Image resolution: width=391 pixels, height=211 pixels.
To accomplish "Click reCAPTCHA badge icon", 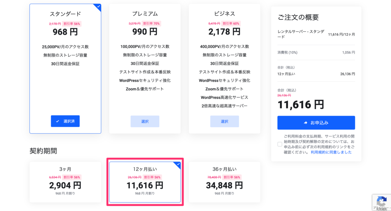I will point(381,201).
